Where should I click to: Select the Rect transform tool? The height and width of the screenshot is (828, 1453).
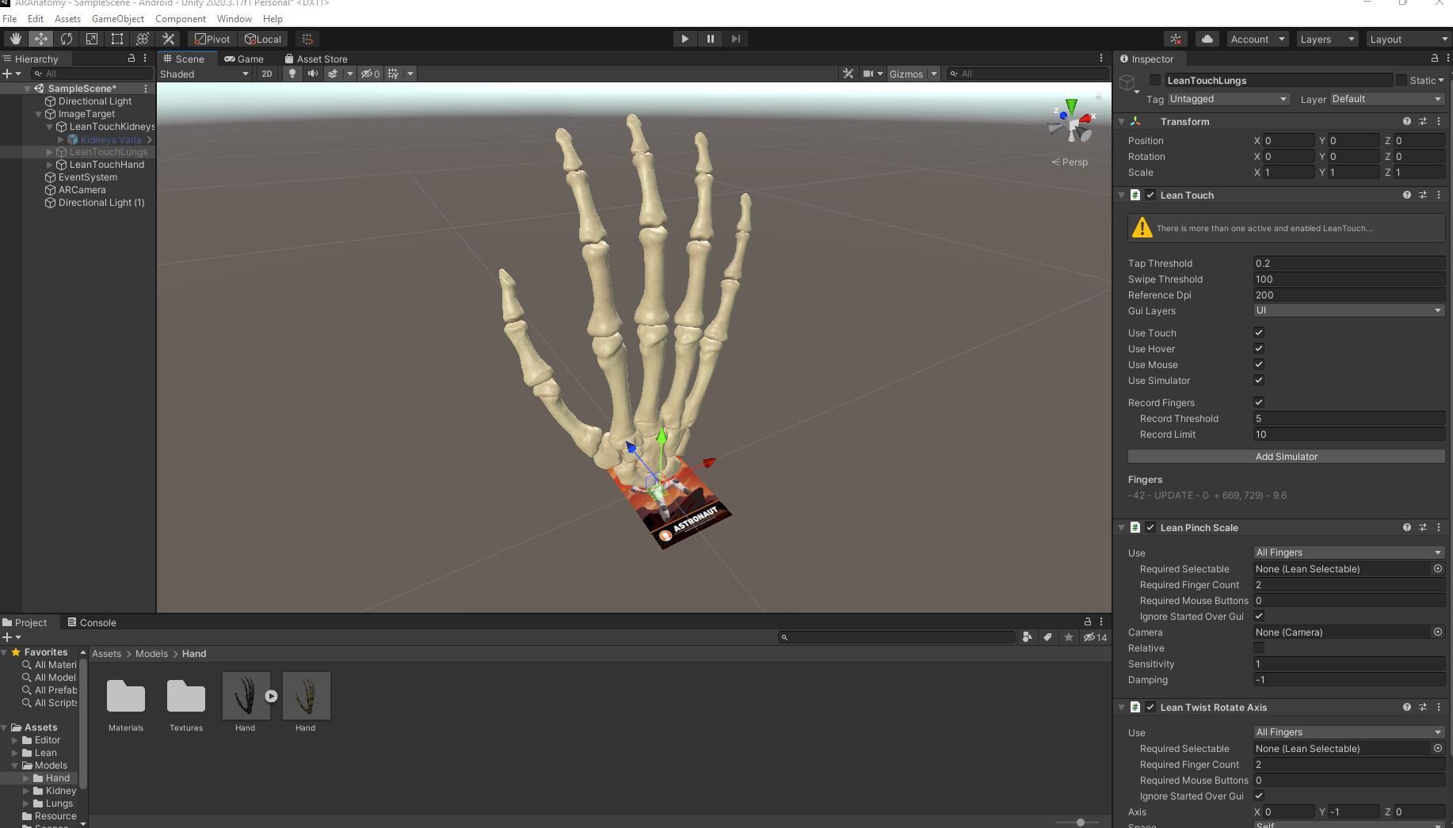117,39
